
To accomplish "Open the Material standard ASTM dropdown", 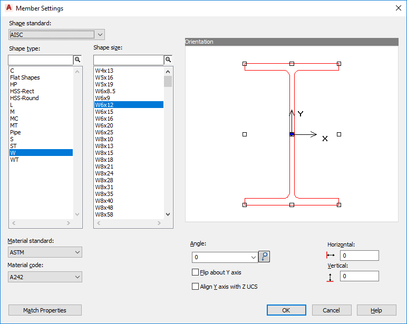I will click(x=45, y=252).
